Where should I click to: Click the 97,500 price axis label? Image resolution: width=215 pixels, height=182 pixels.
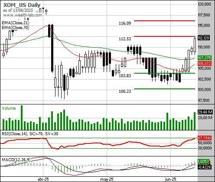pyautogui.click(x=204, y=101)
